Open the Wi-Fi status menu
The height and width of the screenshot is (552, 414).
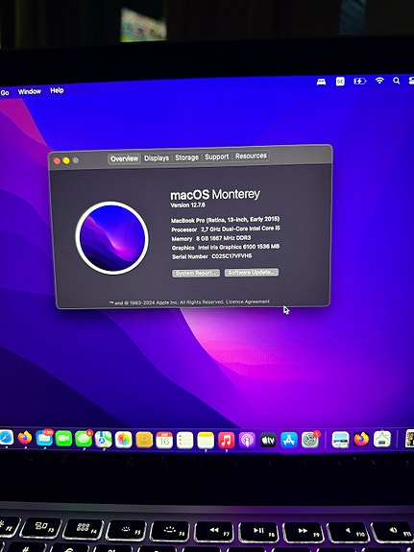[x=379, y=81]
